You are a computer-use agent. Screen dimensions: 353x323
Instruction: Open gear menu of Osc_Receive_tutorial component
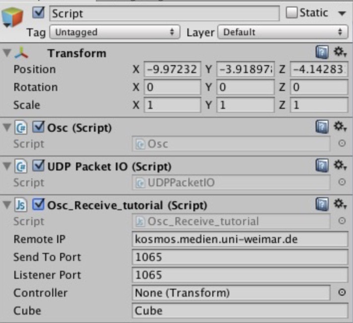[339, 204]
